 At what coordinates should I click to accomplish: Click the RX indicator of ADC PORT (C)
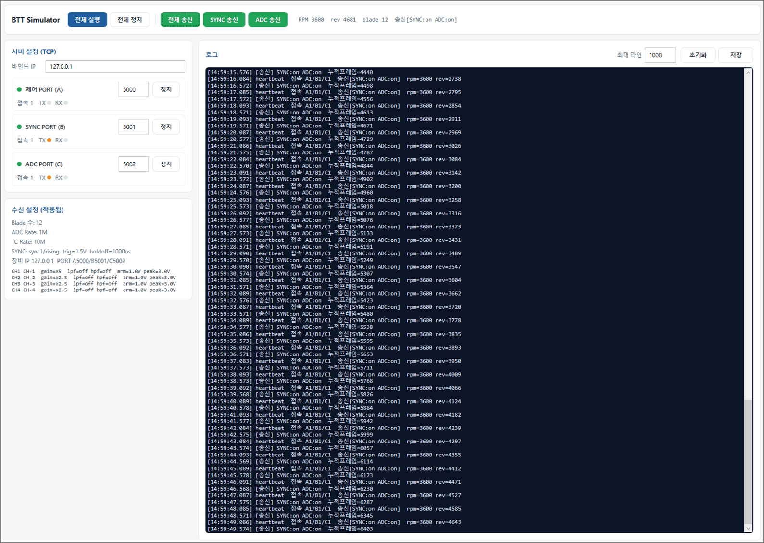[66, 177]
